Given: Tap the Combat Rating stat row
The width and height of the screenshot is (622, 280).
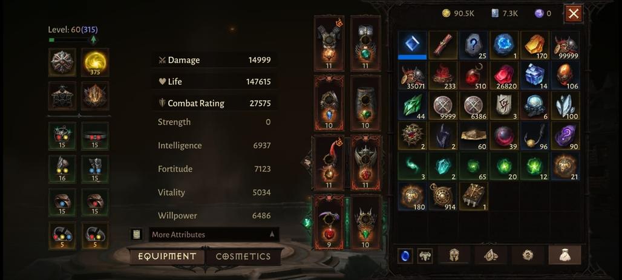Looking at the screenshot, I should 214,103.
